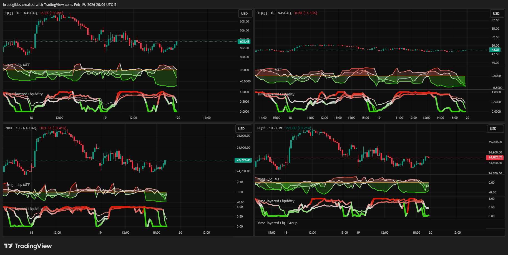Click the 24,797.34 price label on NDX
The image size is (508, 255).
pos(243,160)
